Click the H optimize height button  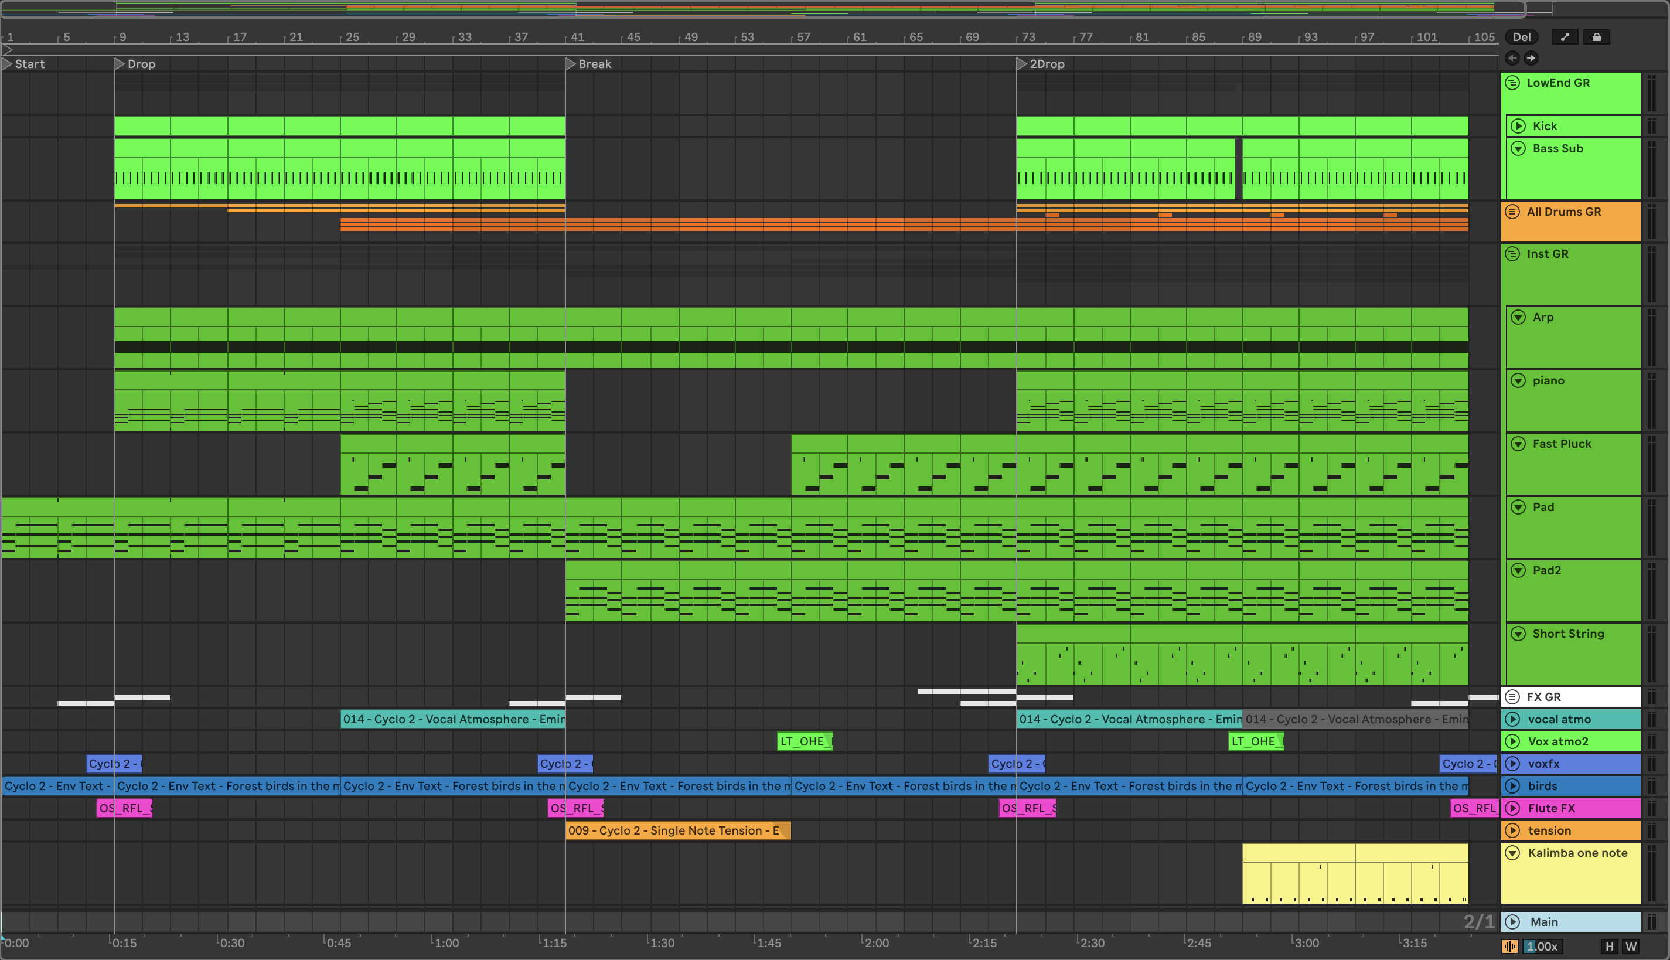pos(1610,946)
